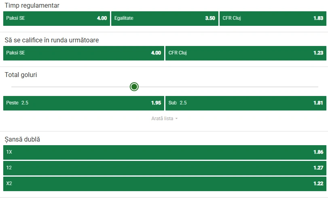This screenshot has height=198, width=328.
Task: Expand the Arată lista dropdown
Action: 165,119
